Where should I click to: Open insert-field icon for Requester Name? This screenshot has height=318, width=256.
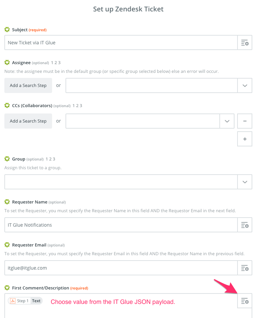(x=245, y=225)
